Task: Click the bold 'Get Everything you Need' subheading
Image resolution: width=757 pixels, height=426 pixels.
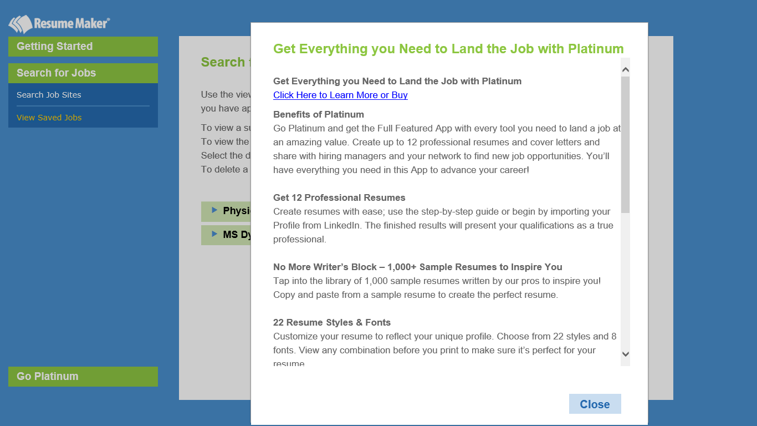Action: tap(397, 81)
